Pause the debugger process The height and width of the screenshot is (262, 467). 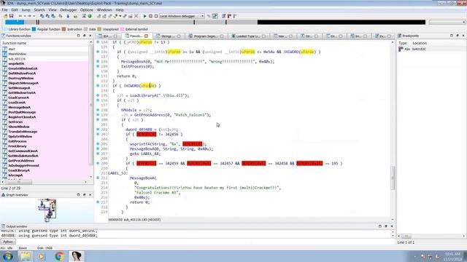click(150, 16)
